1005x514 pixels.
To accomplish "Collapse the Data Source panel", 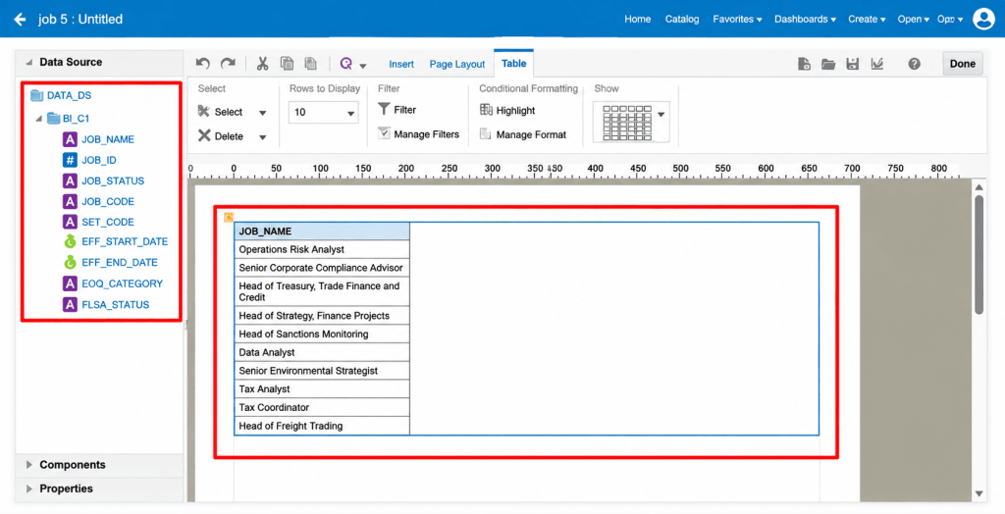I will click(x=28, y=63).
